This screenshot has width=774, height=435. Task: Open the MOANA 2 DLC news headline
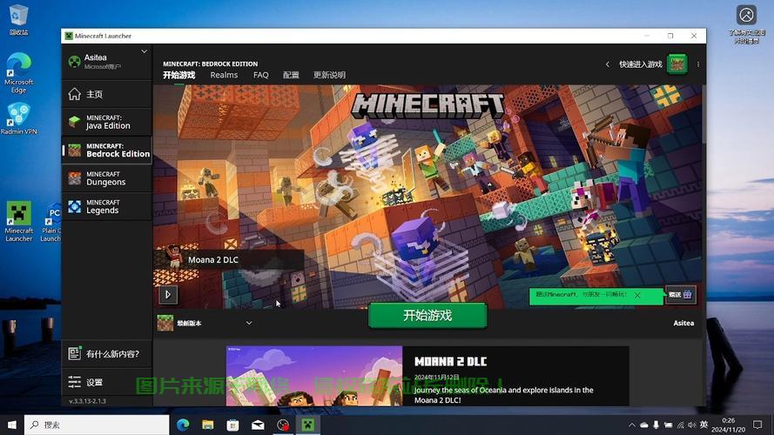click(x=450, y=362)
